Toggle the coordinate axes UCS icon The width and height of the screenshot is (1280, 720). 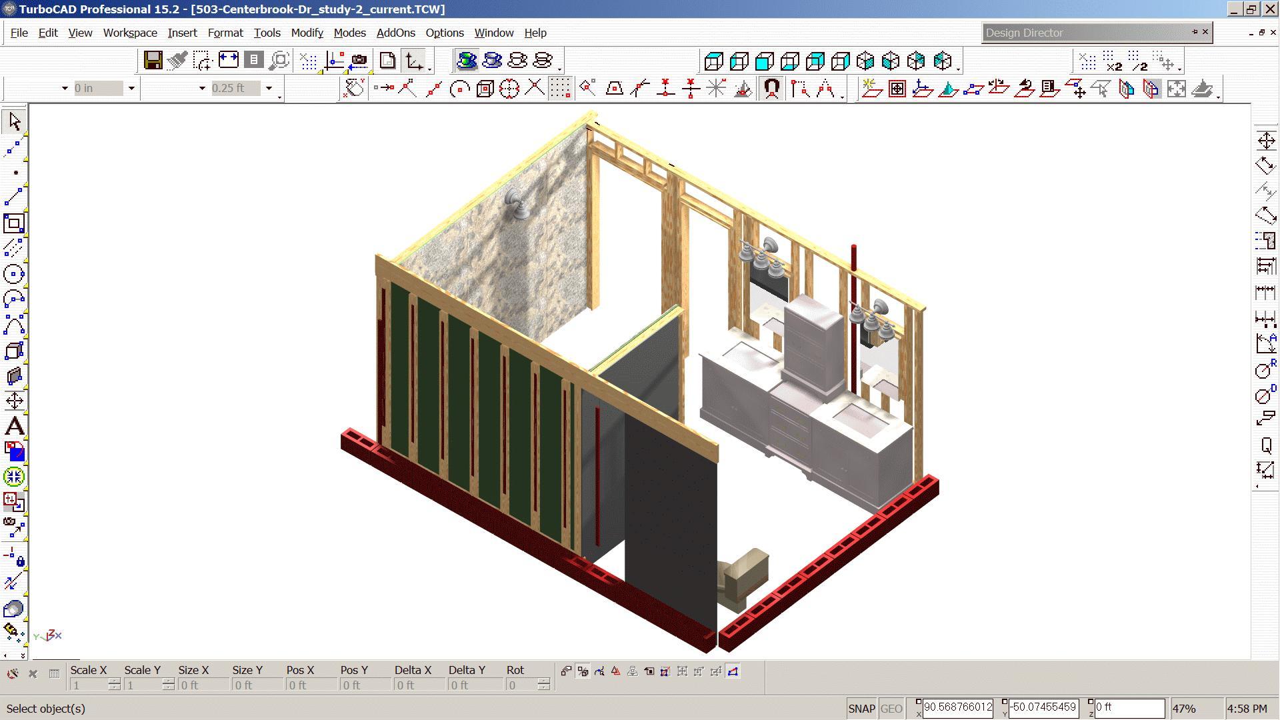[x=414, y=61]
